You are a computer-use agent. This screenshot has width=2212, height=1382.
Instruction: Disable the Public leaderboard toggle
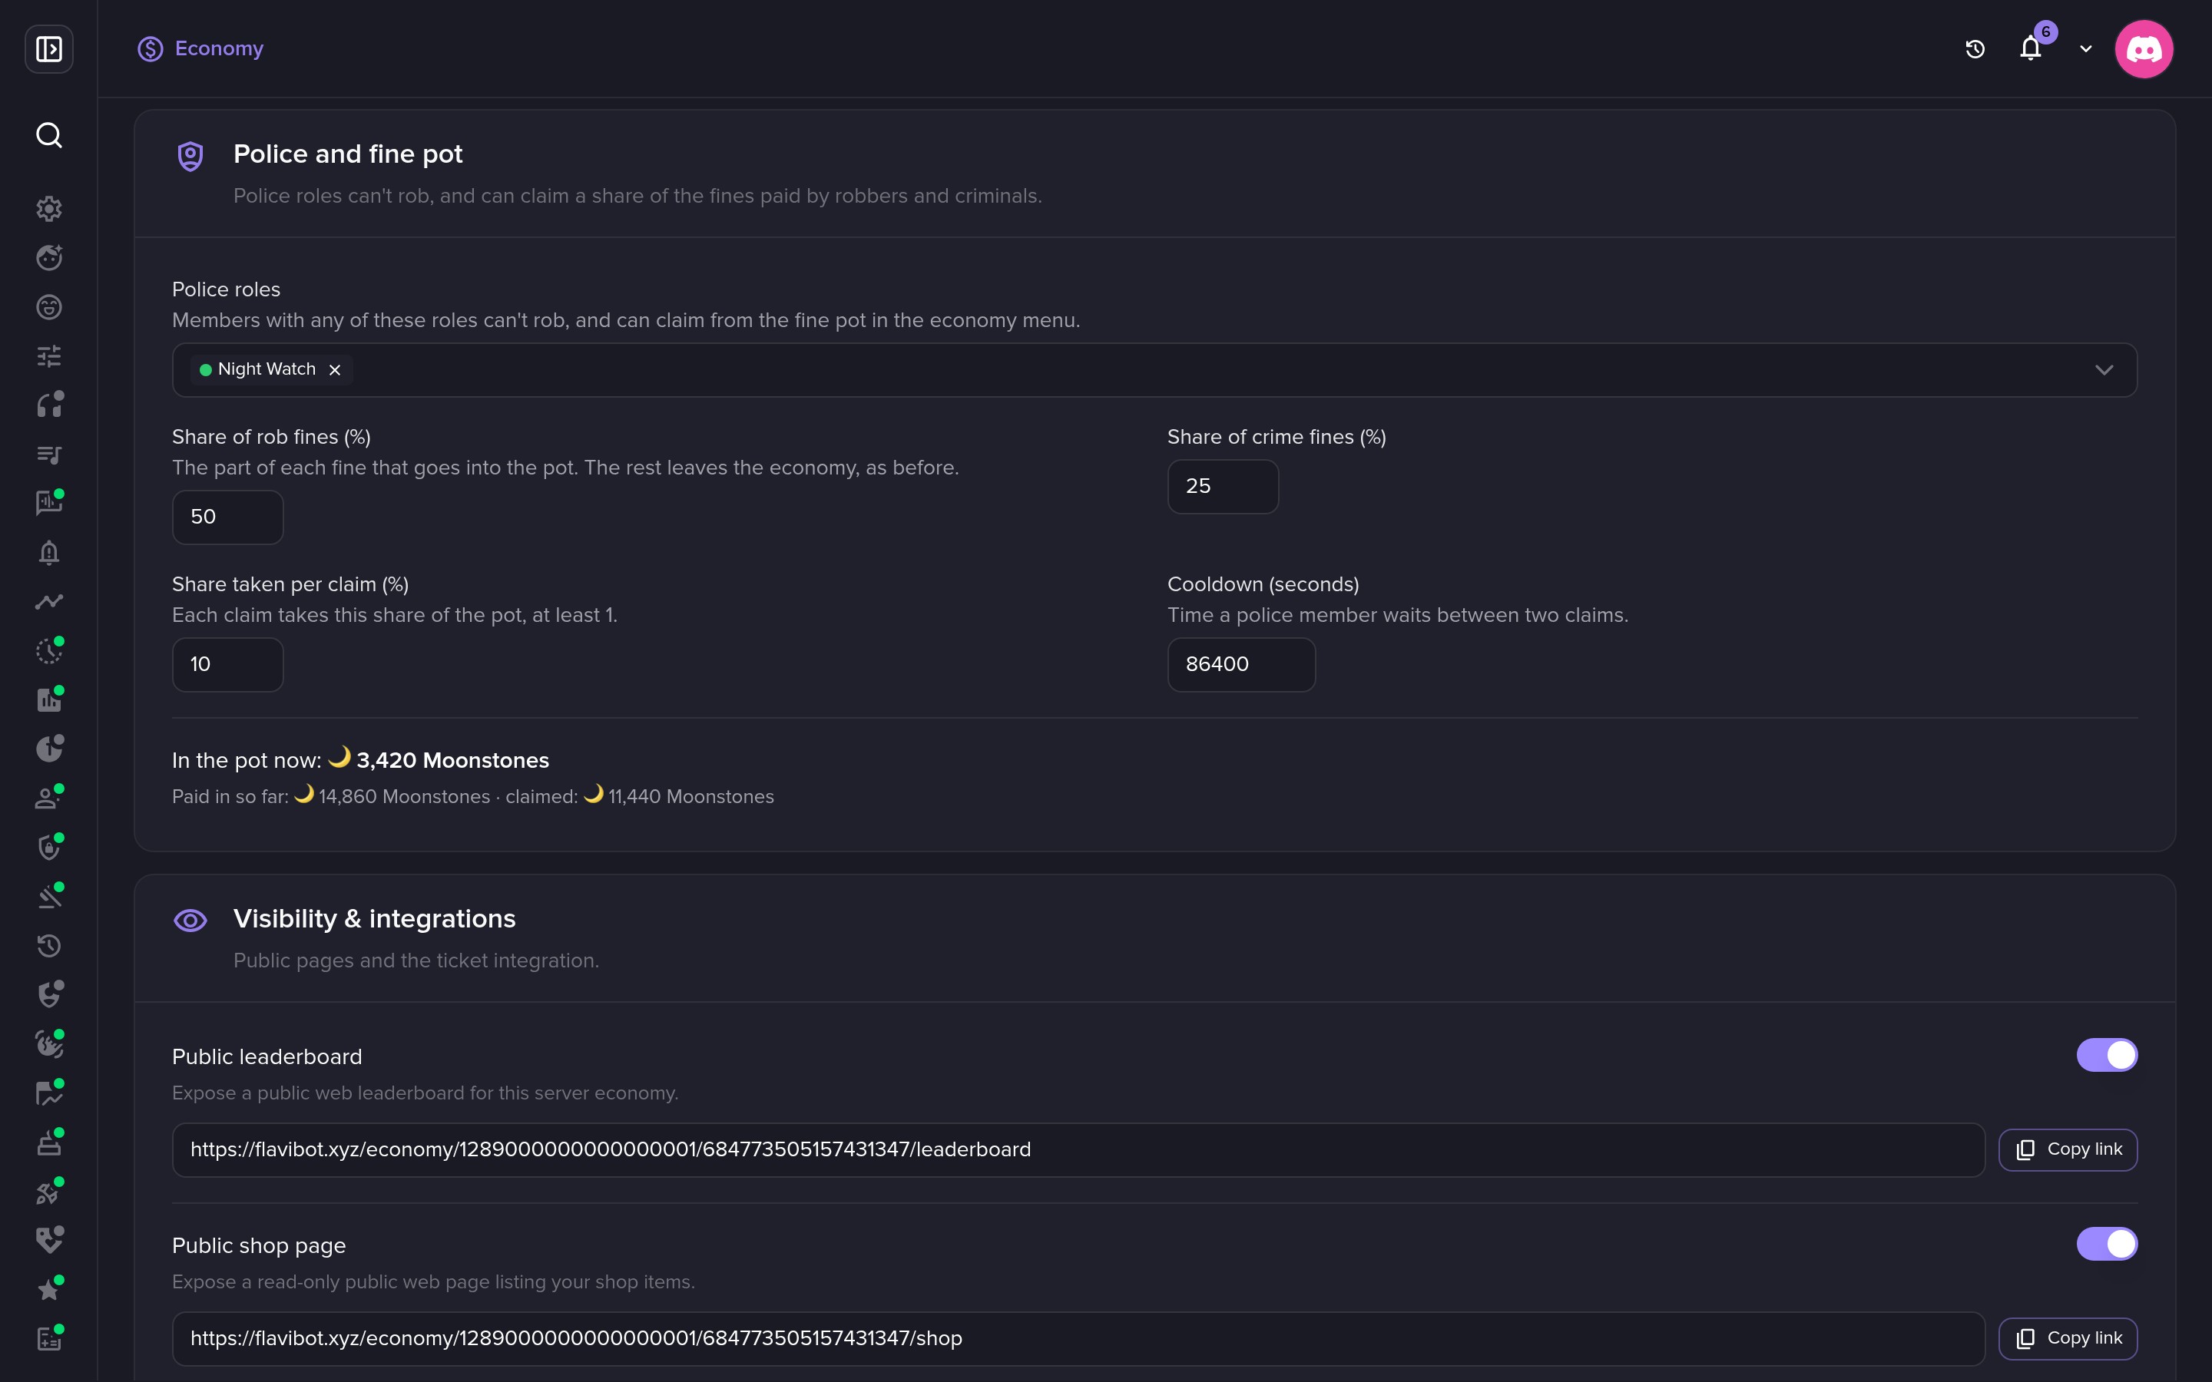point(2106,1055)
